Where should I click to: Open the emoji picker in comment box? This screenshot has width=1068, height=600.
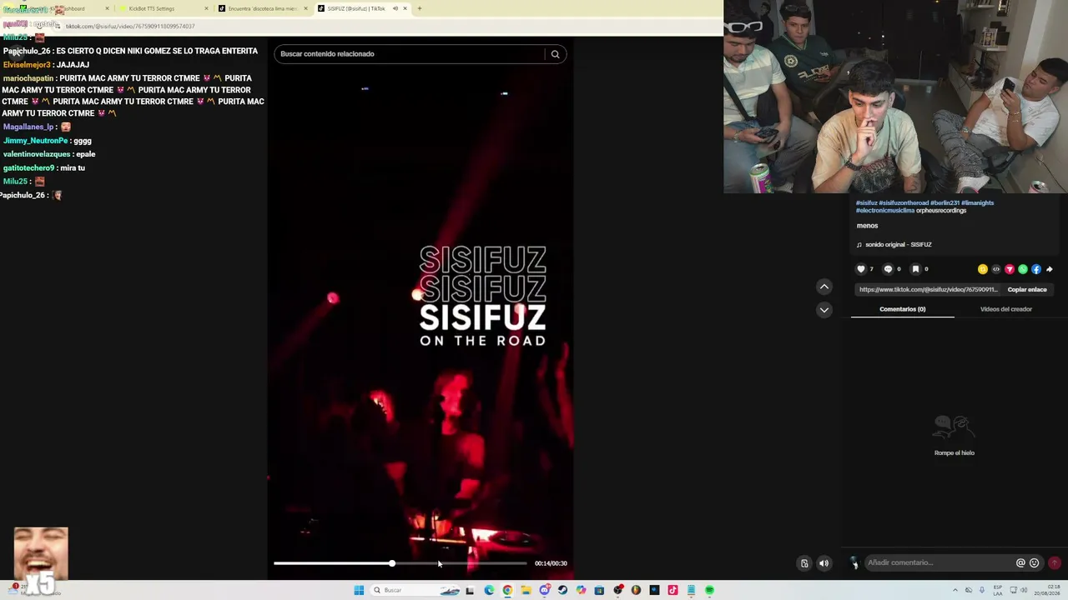1035,562
